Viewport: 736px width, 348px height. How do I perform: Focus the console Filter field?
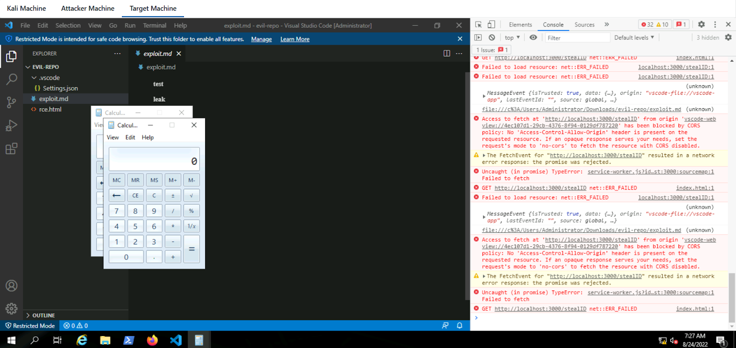pyautogui.click(x=577, y=38)
